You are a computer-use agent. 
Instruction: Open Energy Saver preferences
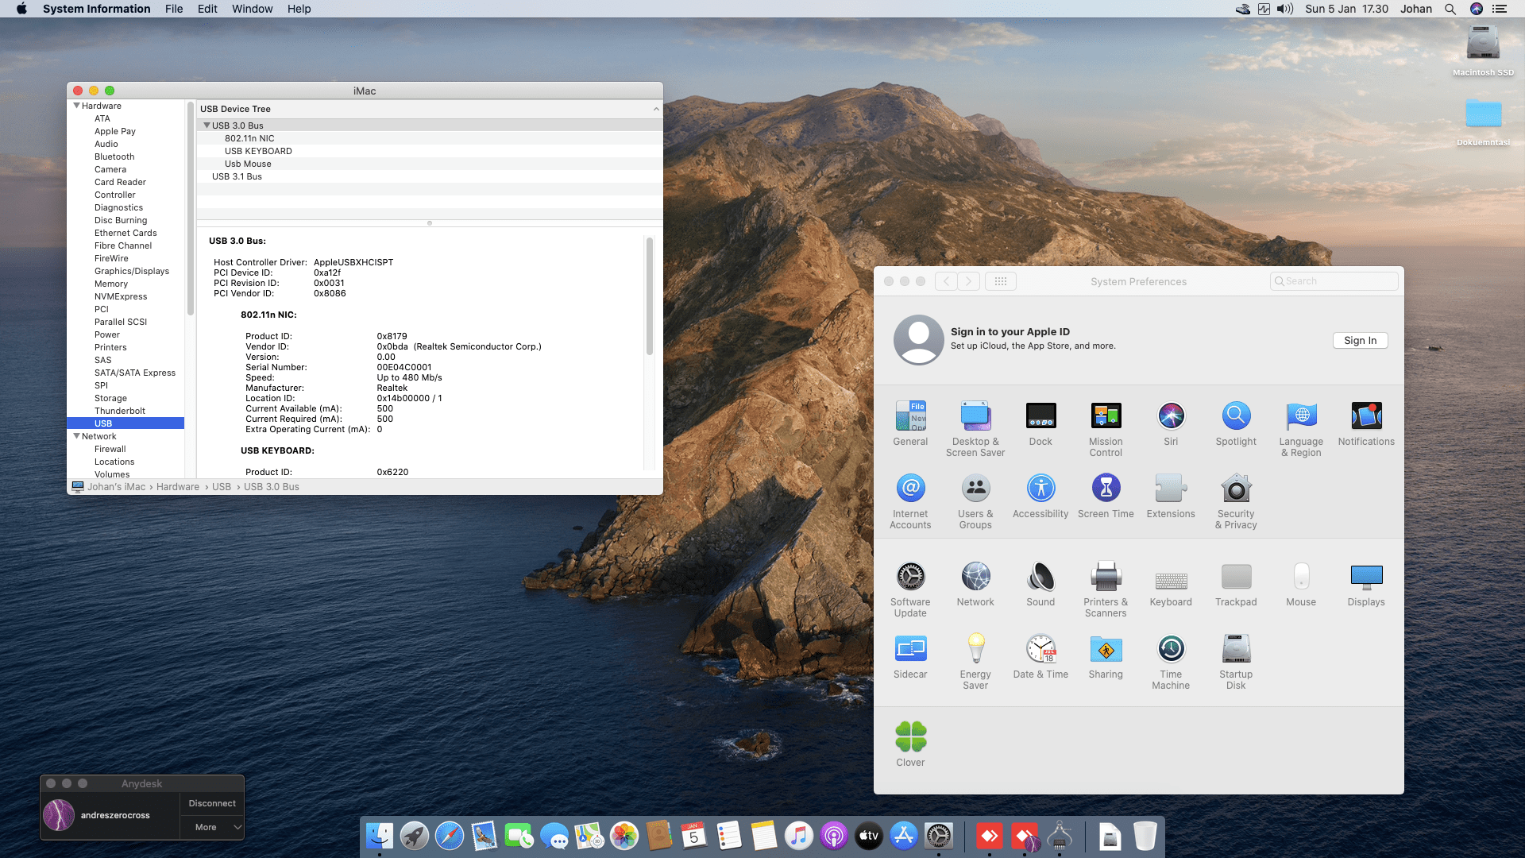point(975,662)
